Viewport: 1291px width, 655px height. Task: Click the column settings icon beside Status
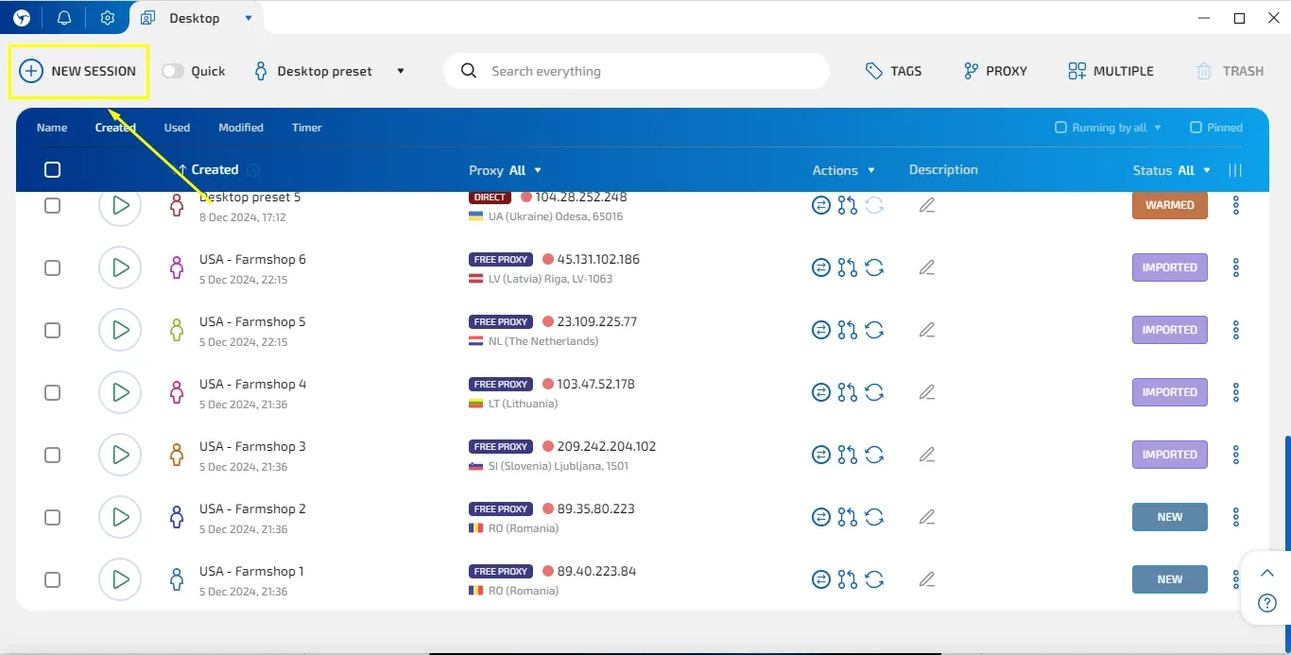tap(1235, 170)
